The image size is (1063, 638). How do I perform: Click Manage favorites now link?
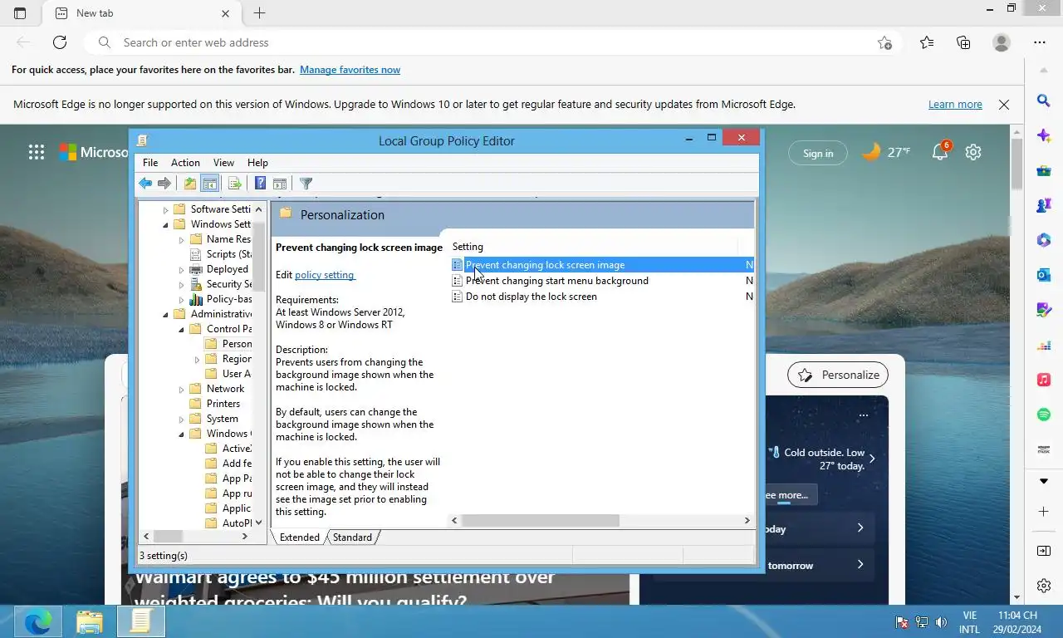350,70
